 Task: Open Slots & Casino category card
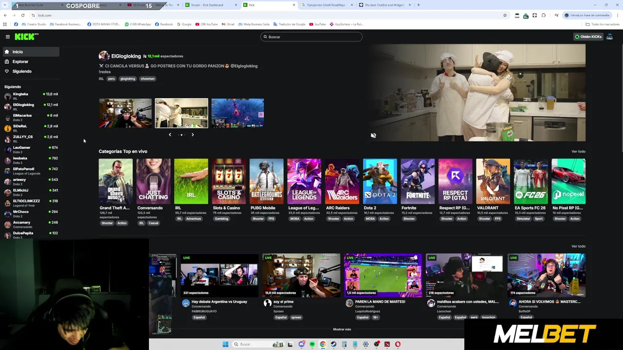pyautogui.click(x=229, y=181)
